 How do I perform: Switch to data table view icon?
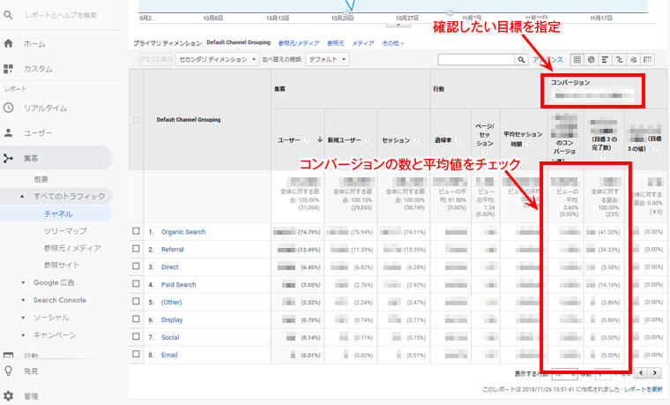click(577, 59)
